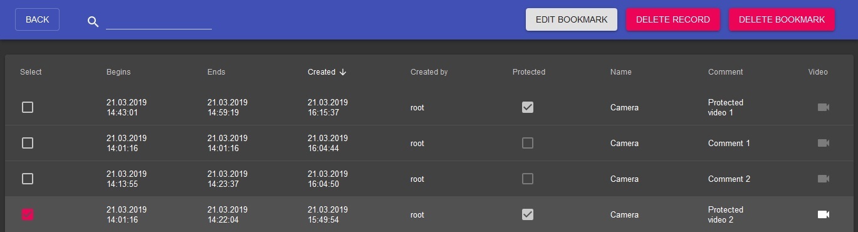Toggle Protected checkbox for Comment 1 row

(528, 143)
